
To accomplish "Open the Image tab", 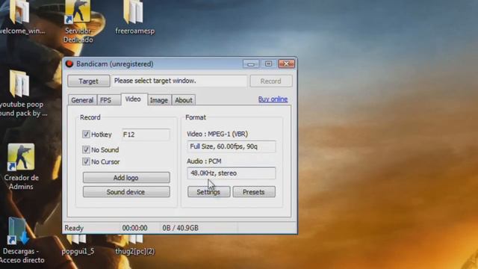I will 159,100.
